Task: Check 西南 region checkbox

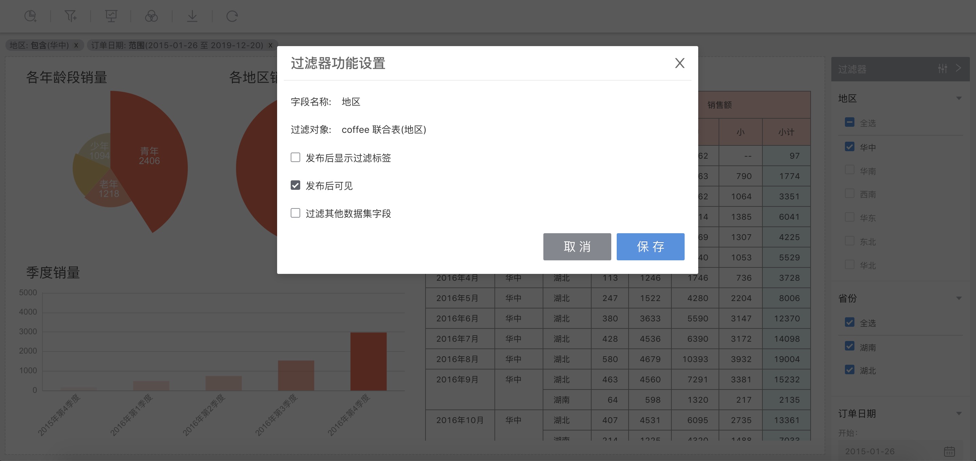Action: [849, 193]
